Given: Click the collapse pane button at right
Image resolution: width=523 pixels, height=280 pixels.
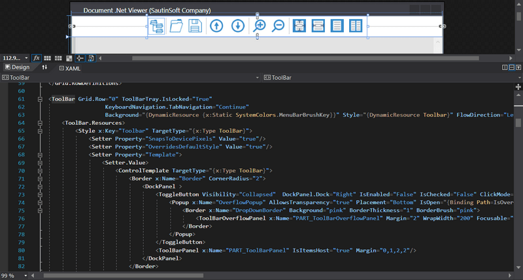Looking at the screenshot, I should 518,67.
